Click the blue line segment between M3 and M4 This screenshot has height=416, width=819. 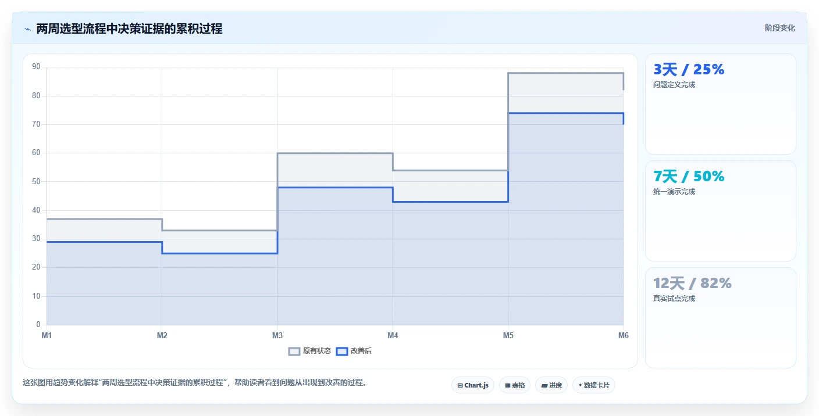tap(335, 187)
